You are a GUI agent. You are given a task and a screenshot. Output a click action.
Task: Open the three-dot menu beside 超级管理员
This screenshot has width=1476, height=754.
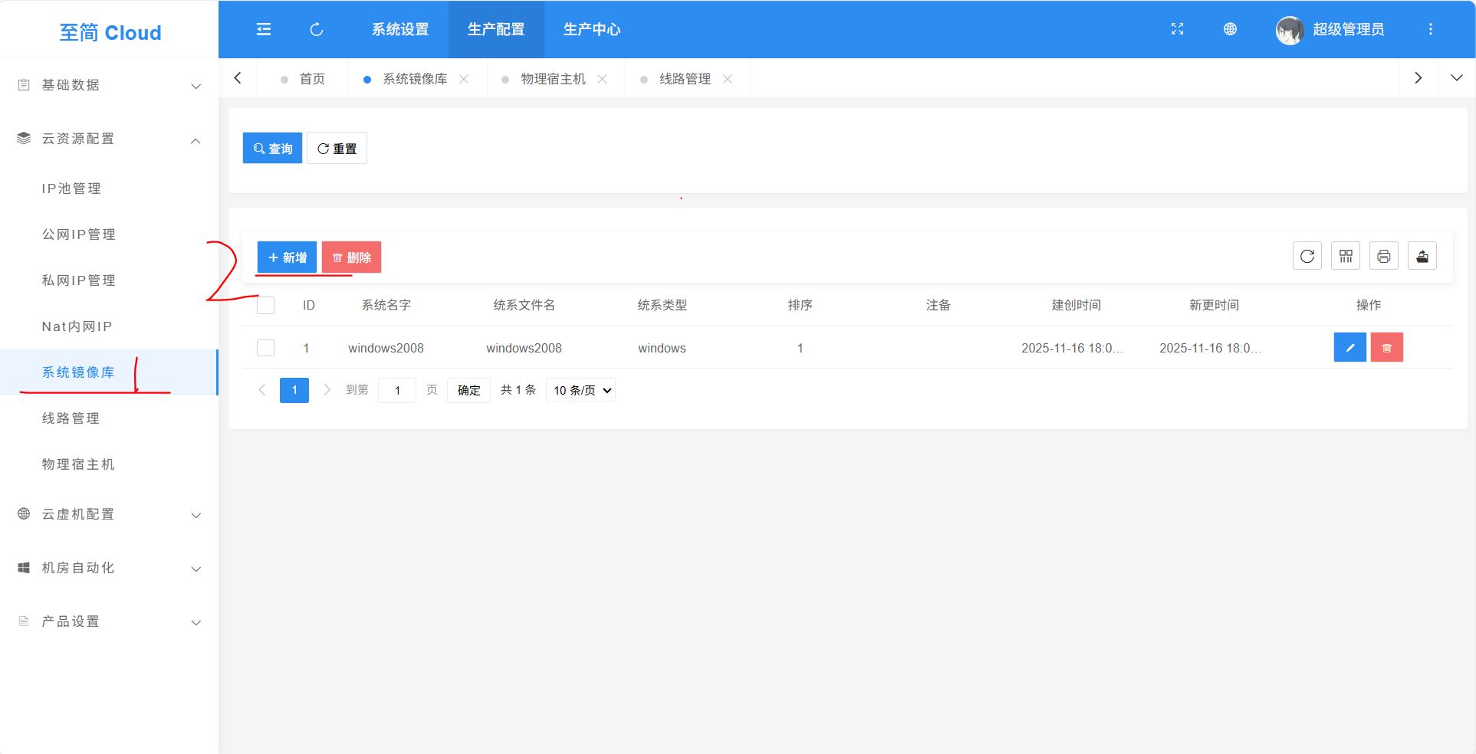coord(1430,29)
